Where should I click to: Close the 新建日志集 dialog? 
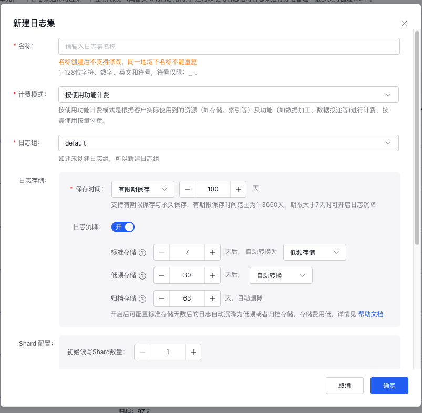tap(404, 24)
